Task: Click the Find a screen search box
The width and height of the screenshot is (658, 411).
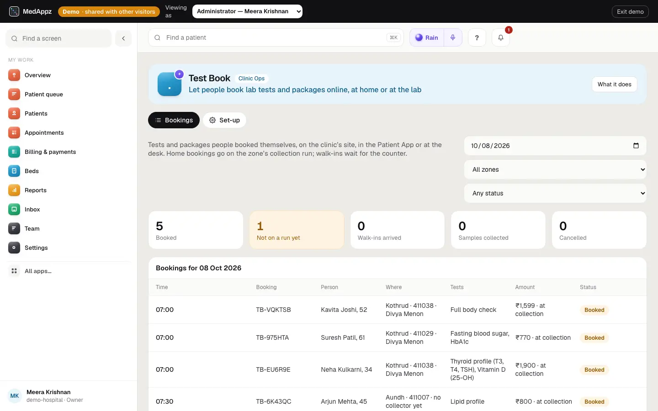Action: 58,38
